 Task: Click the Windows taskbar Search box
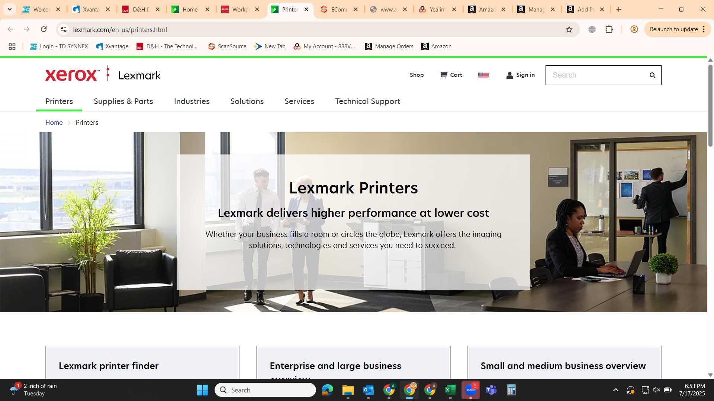[x=265, y=390]
